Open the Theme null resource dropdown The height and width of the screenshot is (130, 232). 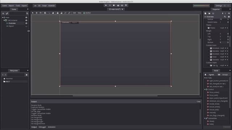pyautogui.click(x=225, y=28)
